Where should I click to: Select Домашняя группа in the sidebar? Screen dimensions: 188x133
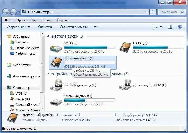click(x=26, y=76)
